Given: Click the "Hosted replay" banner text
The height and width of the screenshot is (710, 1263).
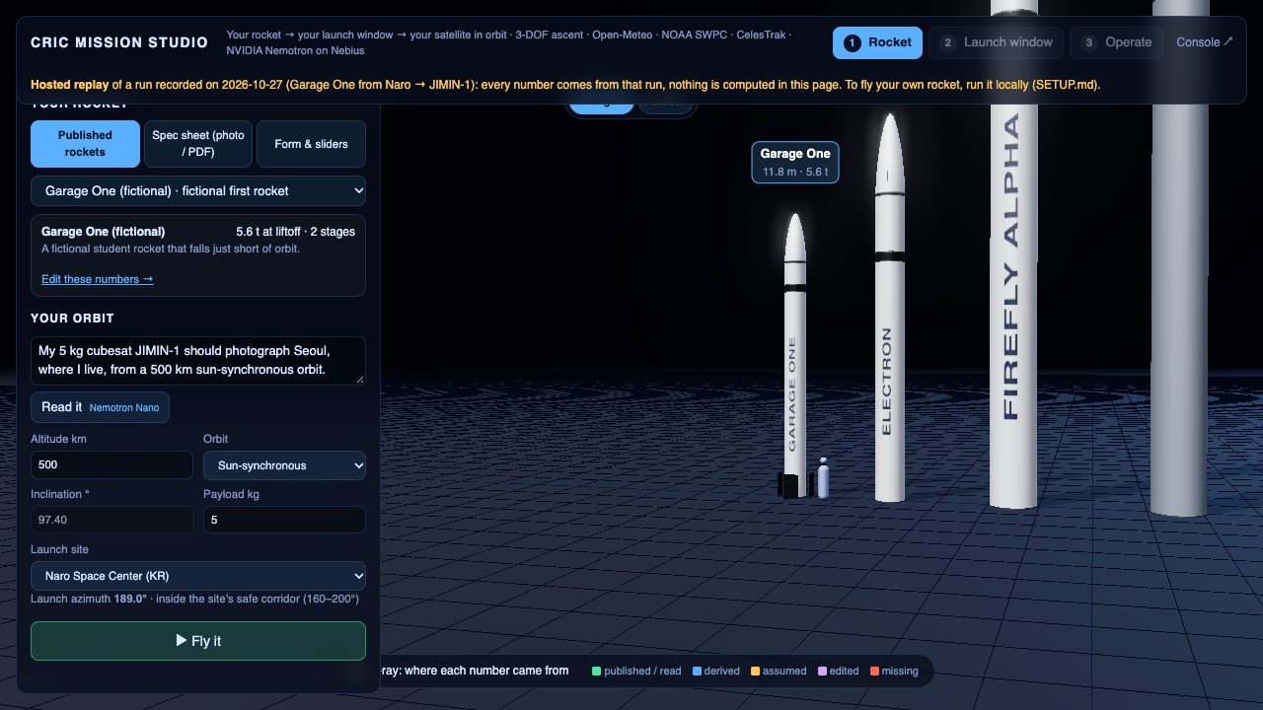Looking at the screenshot, I should click(70, 85).
